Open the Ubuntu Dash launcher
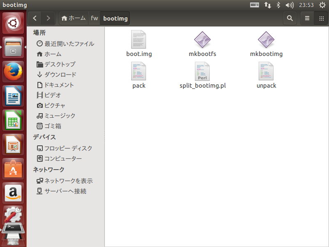This screenshot has height=247, width=329. pos(13,23)
